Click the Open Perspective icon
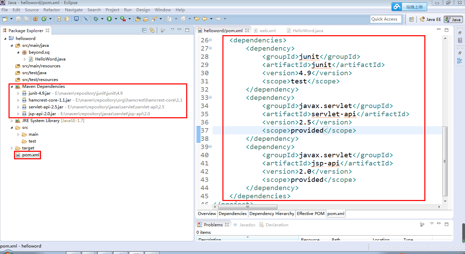 412,19
